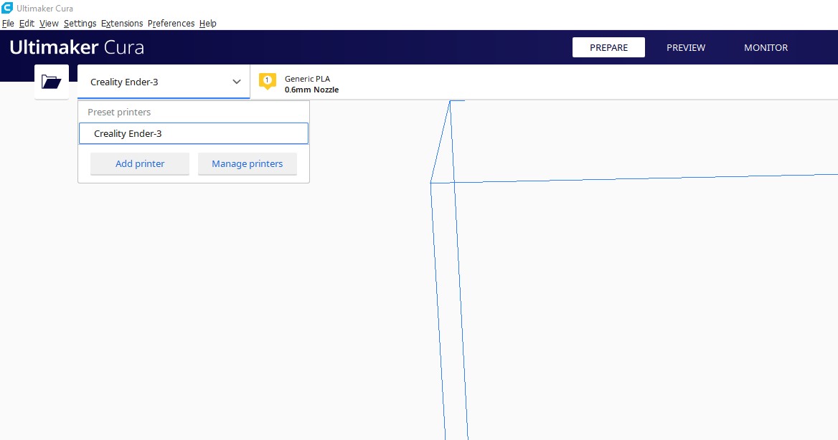Open the Help menu
This screenshot has height=440, width=838.
pos(208,24)
